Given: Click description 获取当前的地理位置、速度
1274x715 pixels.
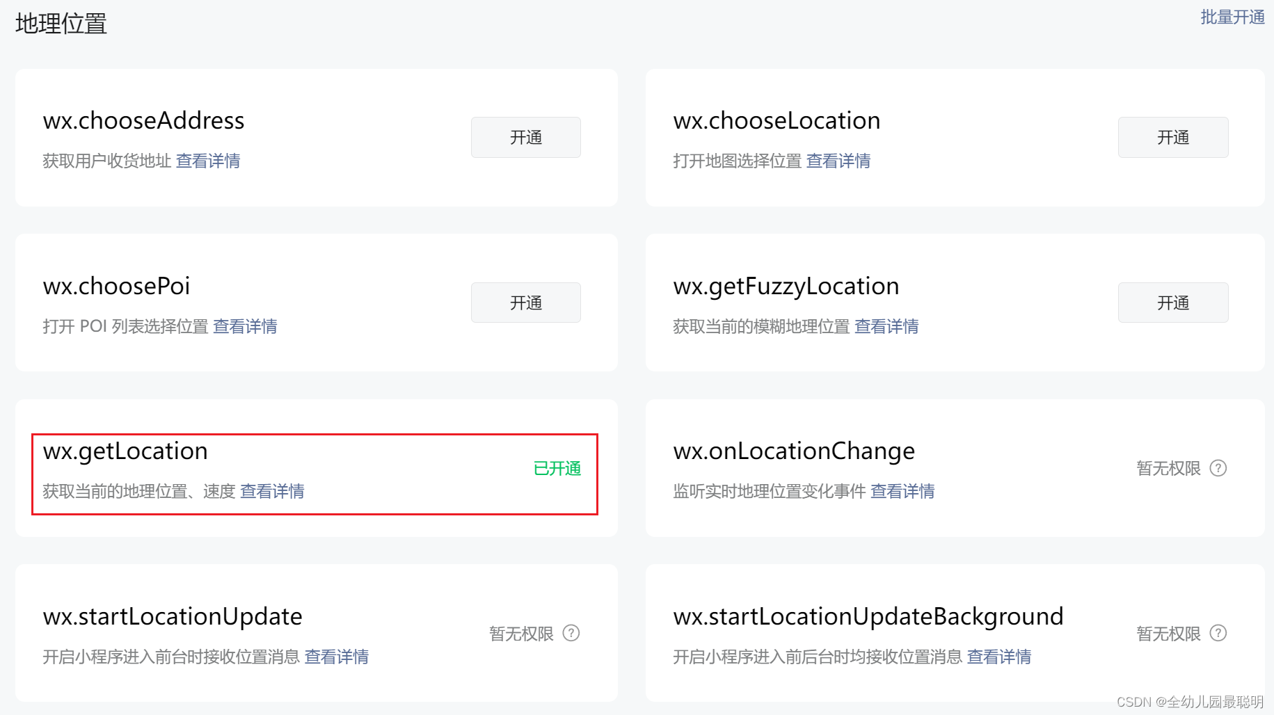Looking at the screenshot, I should (139, 492).
